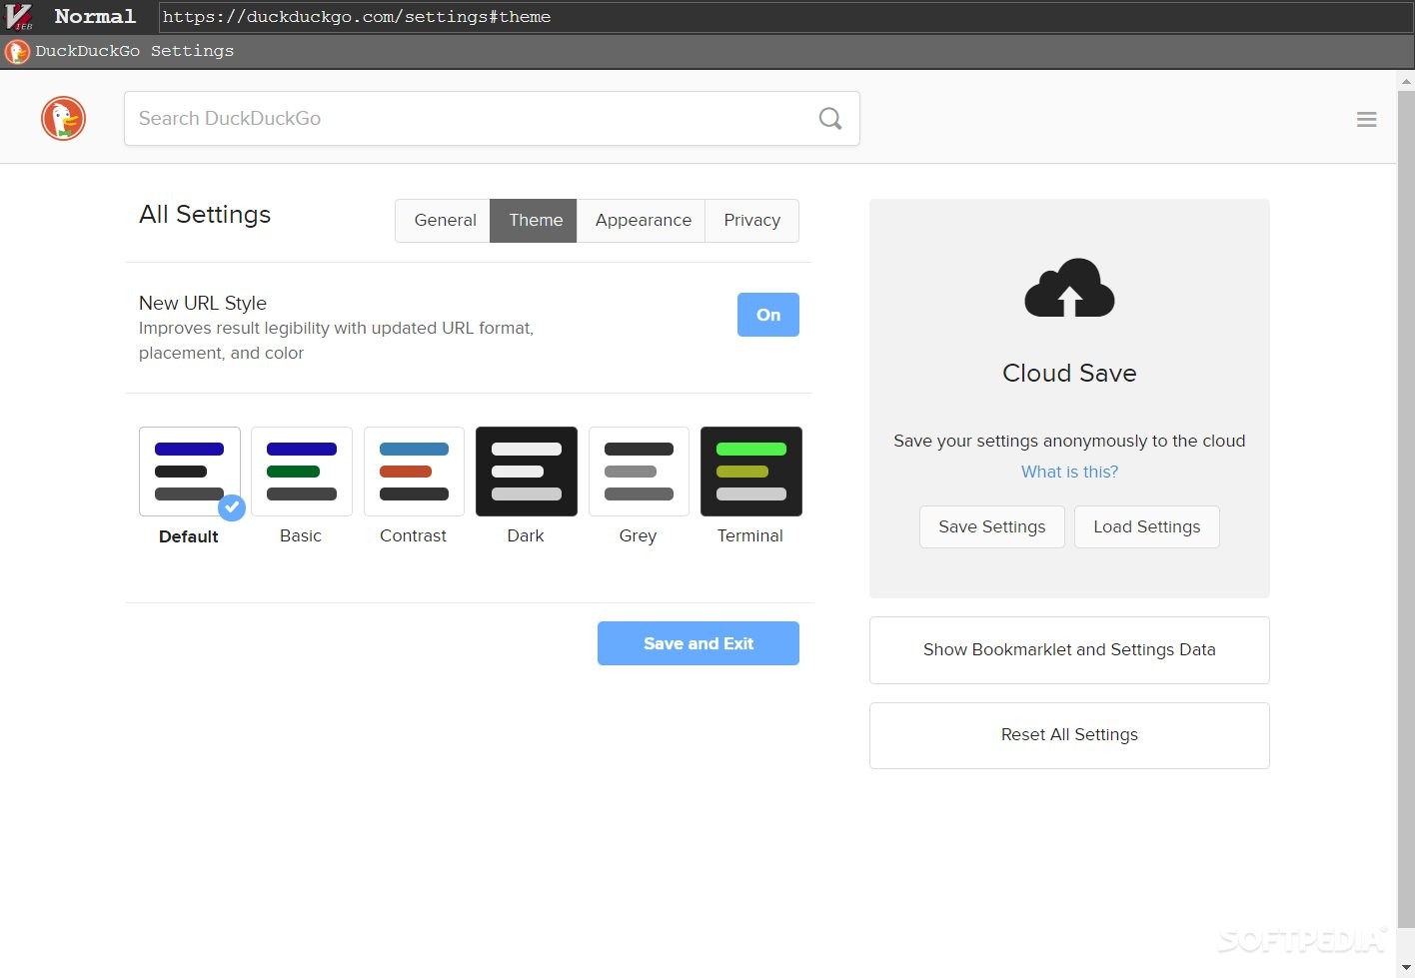The width and height of the screenshot is (1415, 978).
Task: Click the All Settings heading
Action: (205, 215)
